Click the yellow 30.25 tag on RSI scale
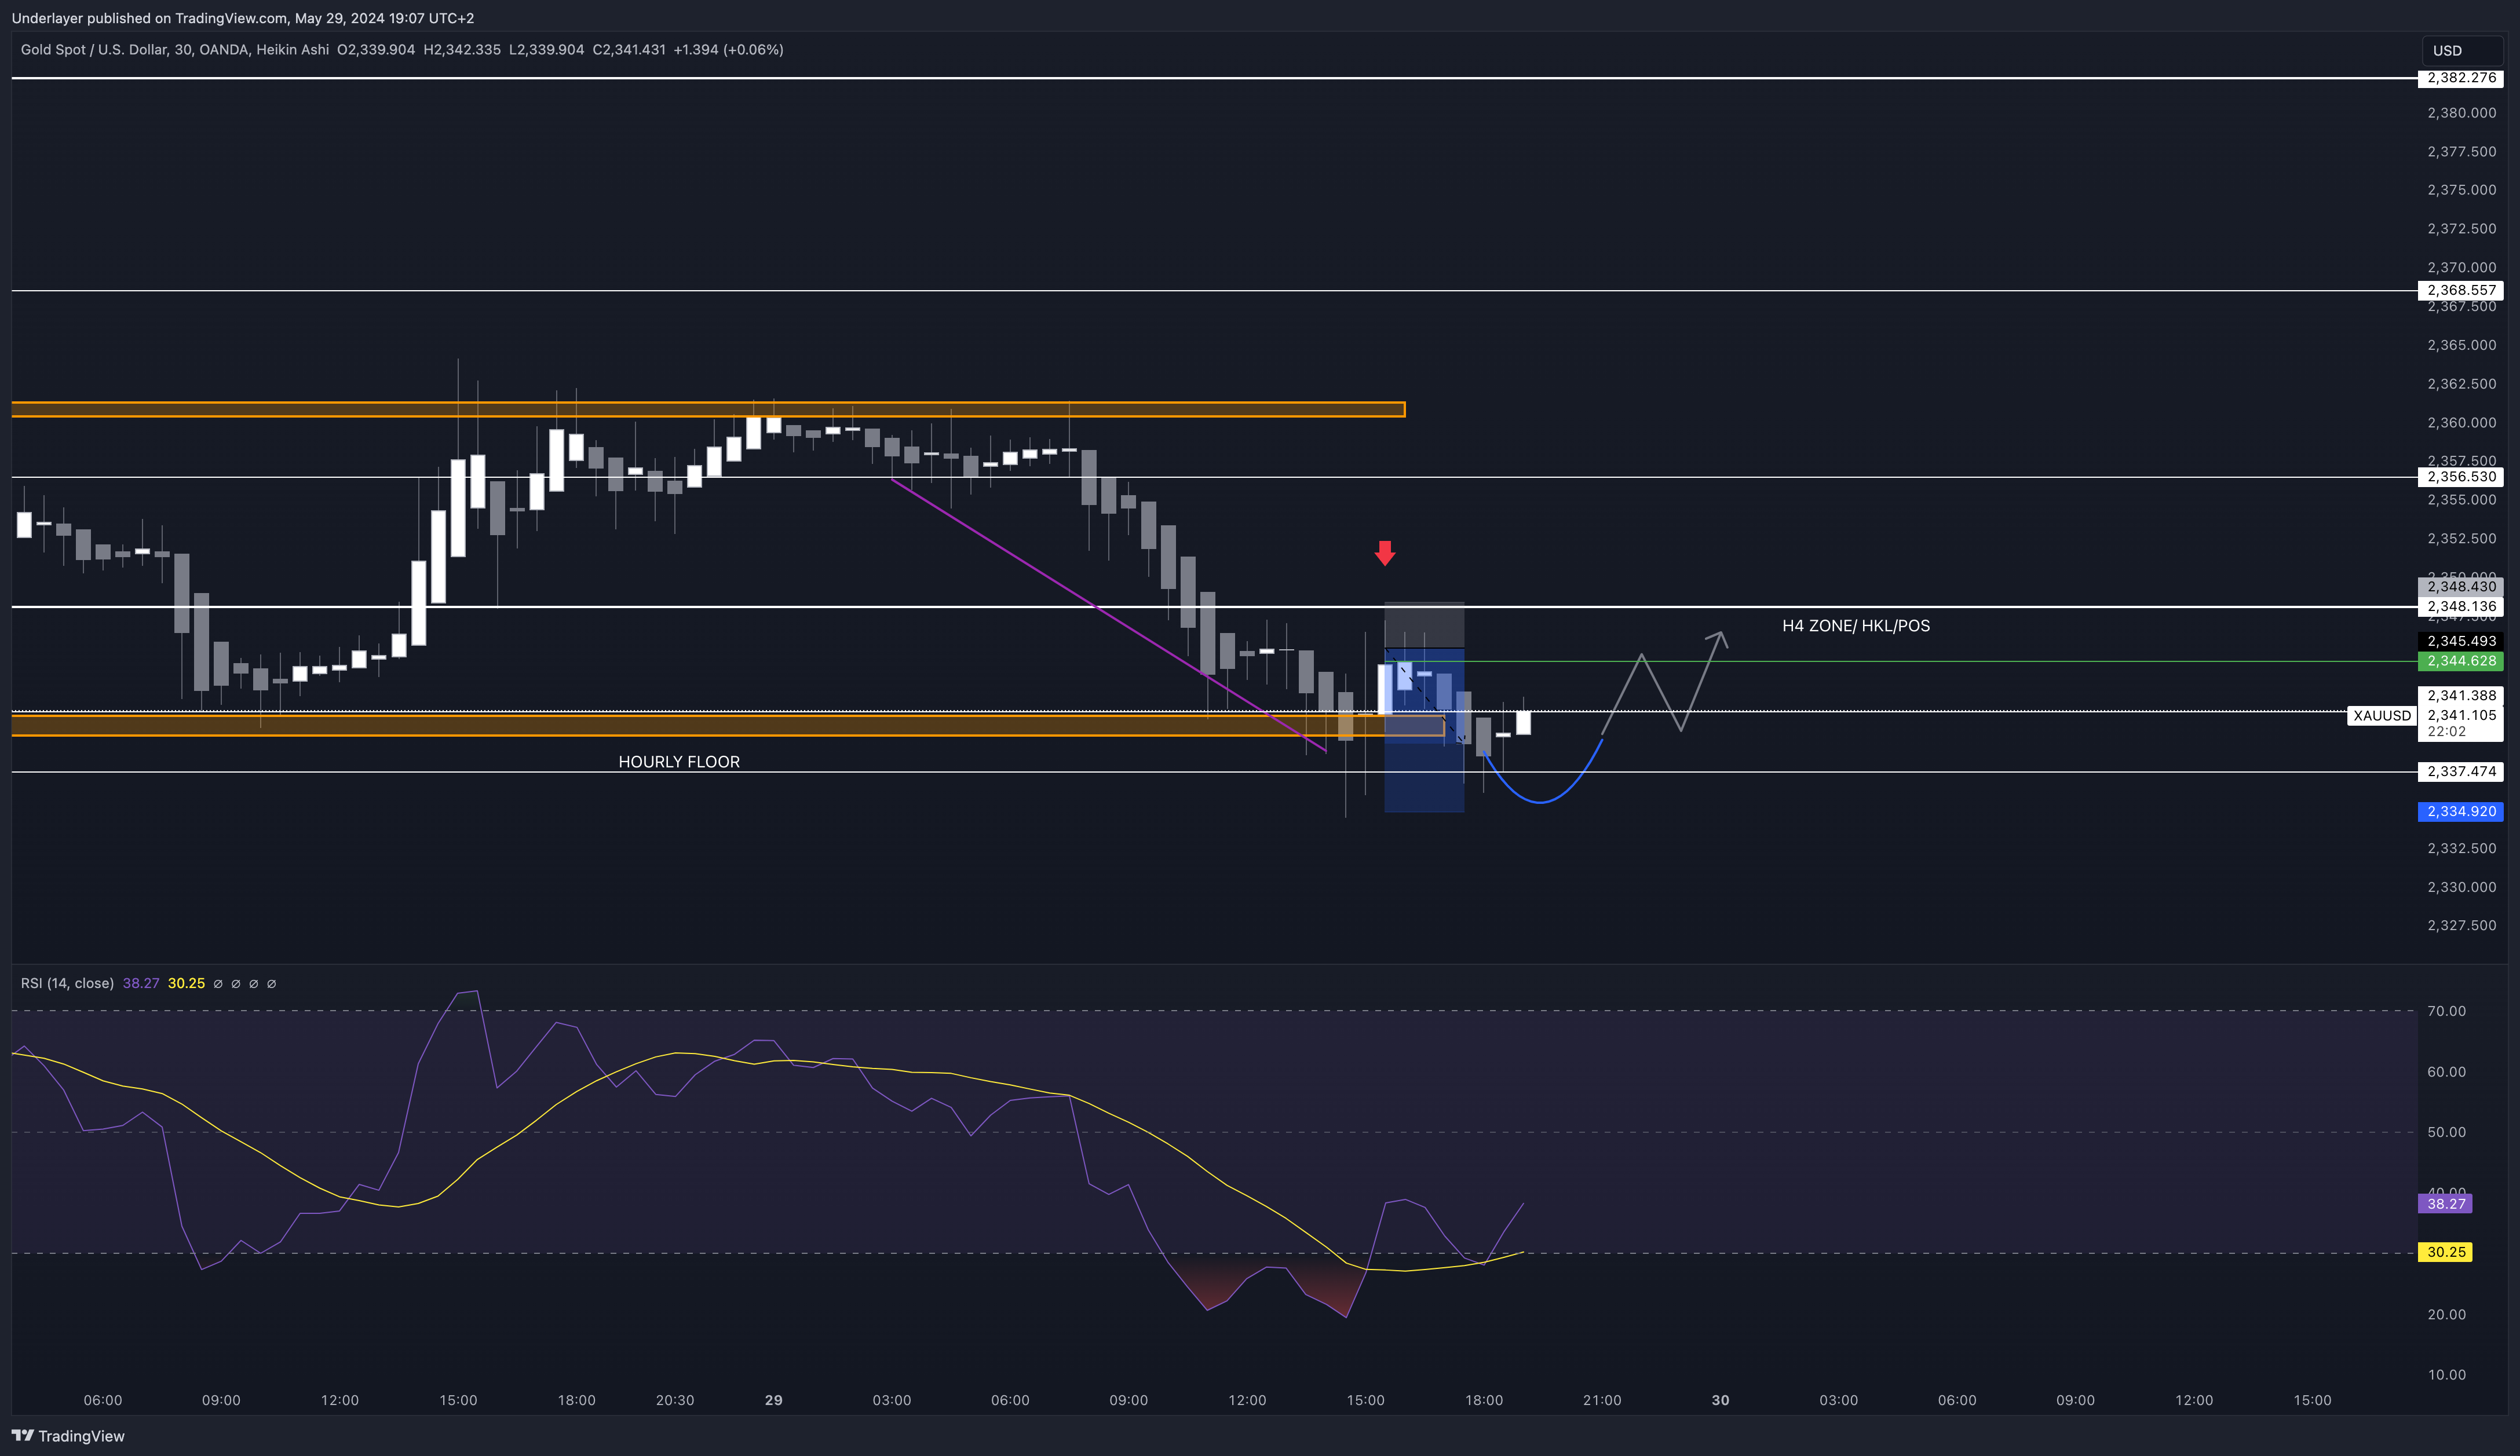Viewport: 2520px width, 1456px height. click(2445, 1252)
